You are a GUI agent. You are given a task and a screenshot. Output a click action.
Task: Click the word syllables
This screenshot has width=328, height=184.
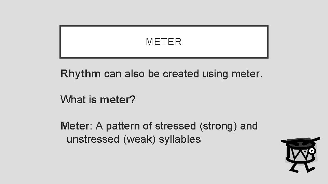coord(180,140)
